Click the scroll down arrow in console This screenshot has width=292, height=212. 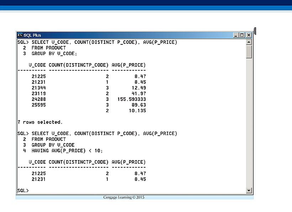(x=249, y=191)
